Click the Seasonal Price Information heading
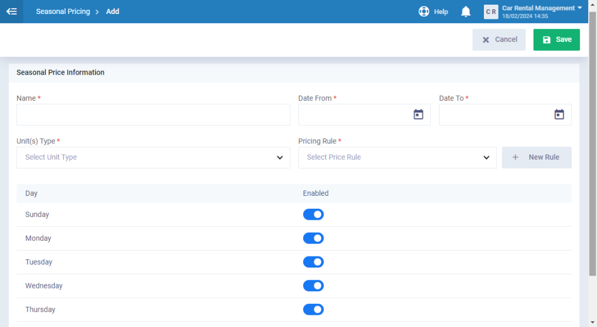The image size is (597, 327). point(60,72)
